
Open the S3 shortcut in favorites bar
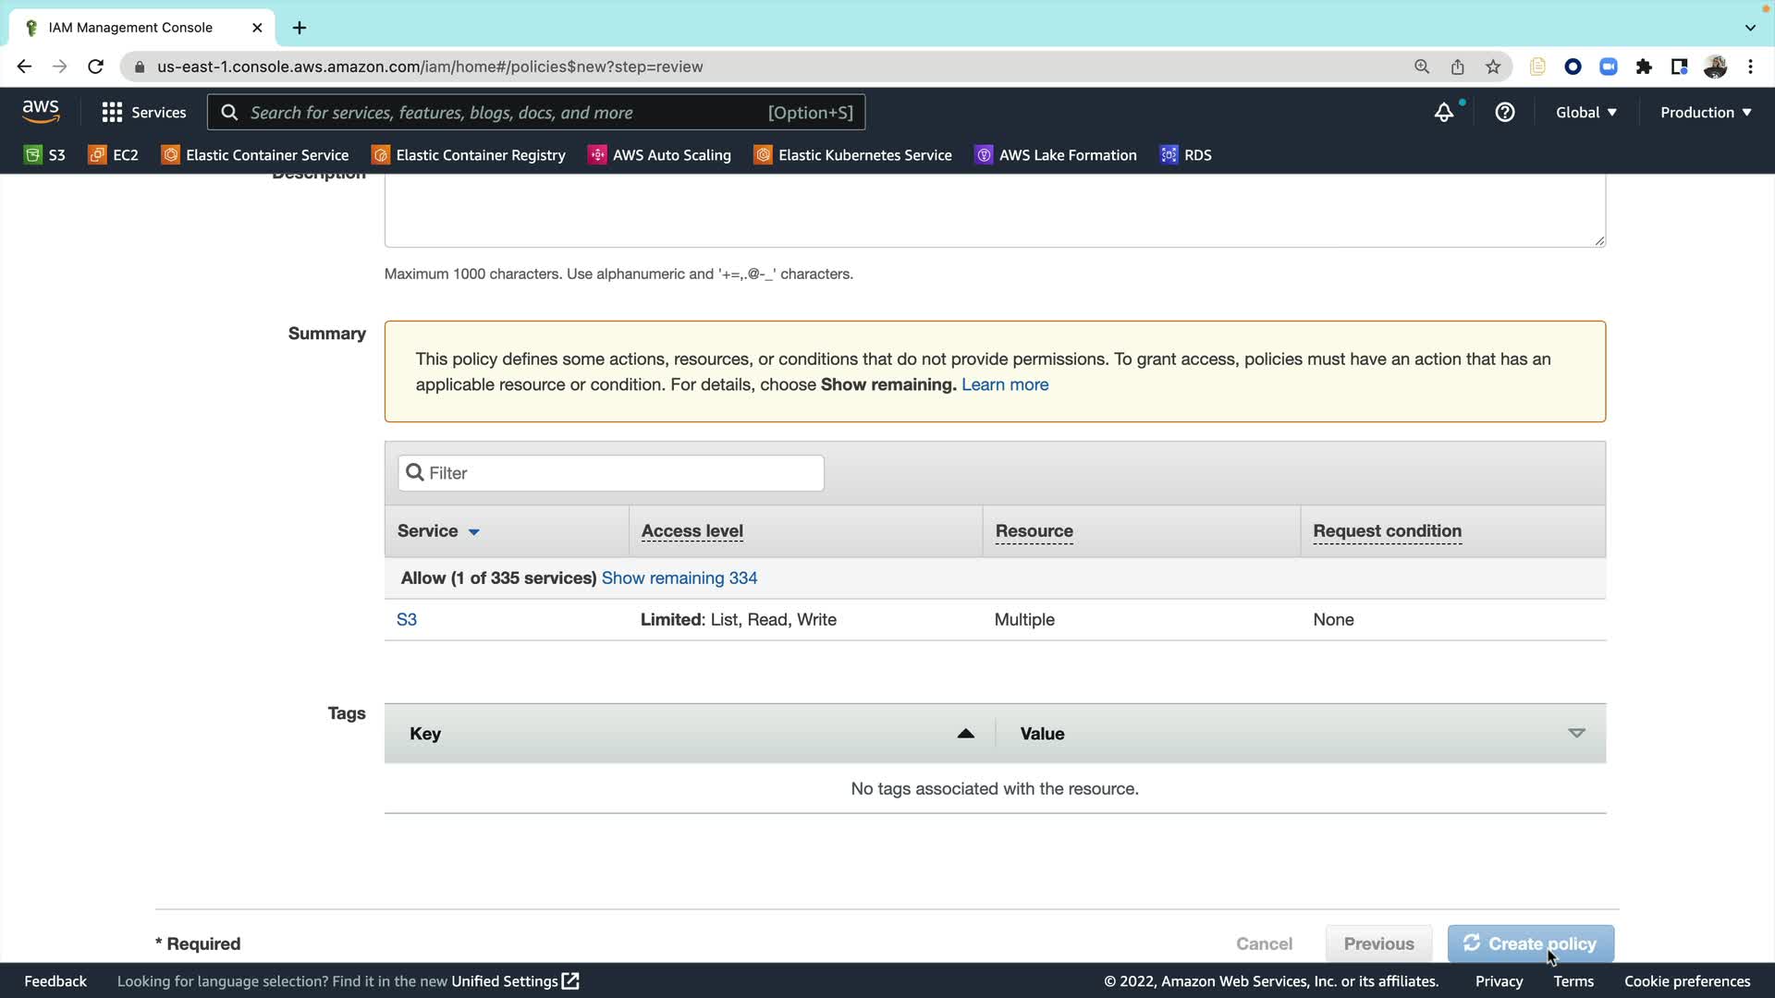pyautogui.click(x=44, y=155)
